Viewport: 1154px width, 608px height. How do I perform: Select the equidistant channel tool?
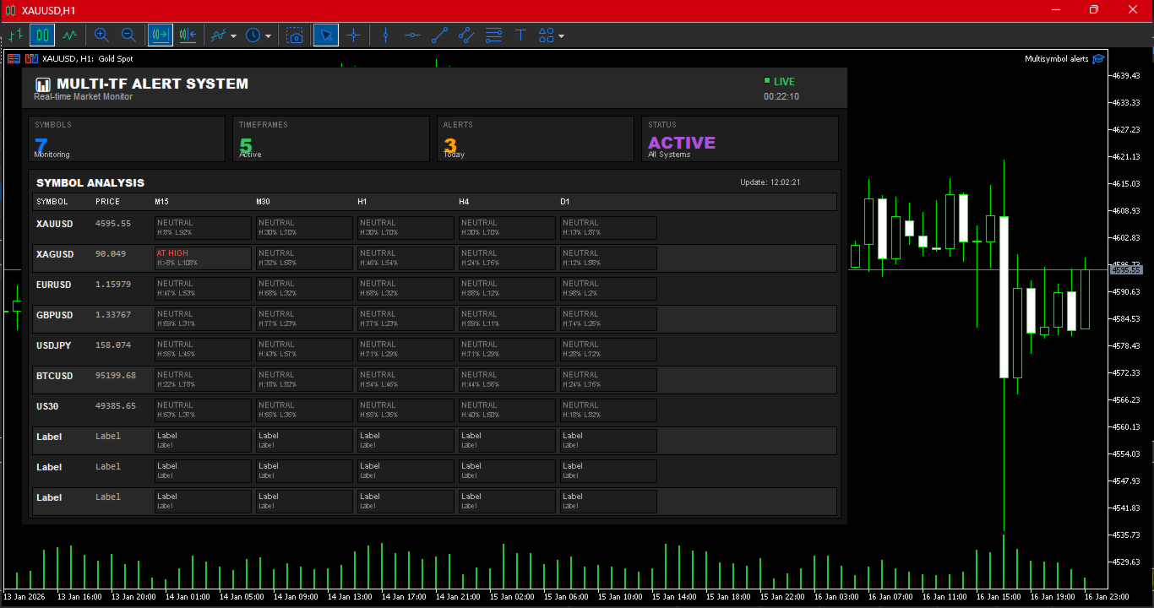click(x=466, y=35)
